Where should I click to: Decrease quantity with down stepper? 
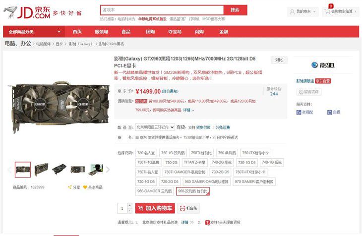[x=130, y=211]
